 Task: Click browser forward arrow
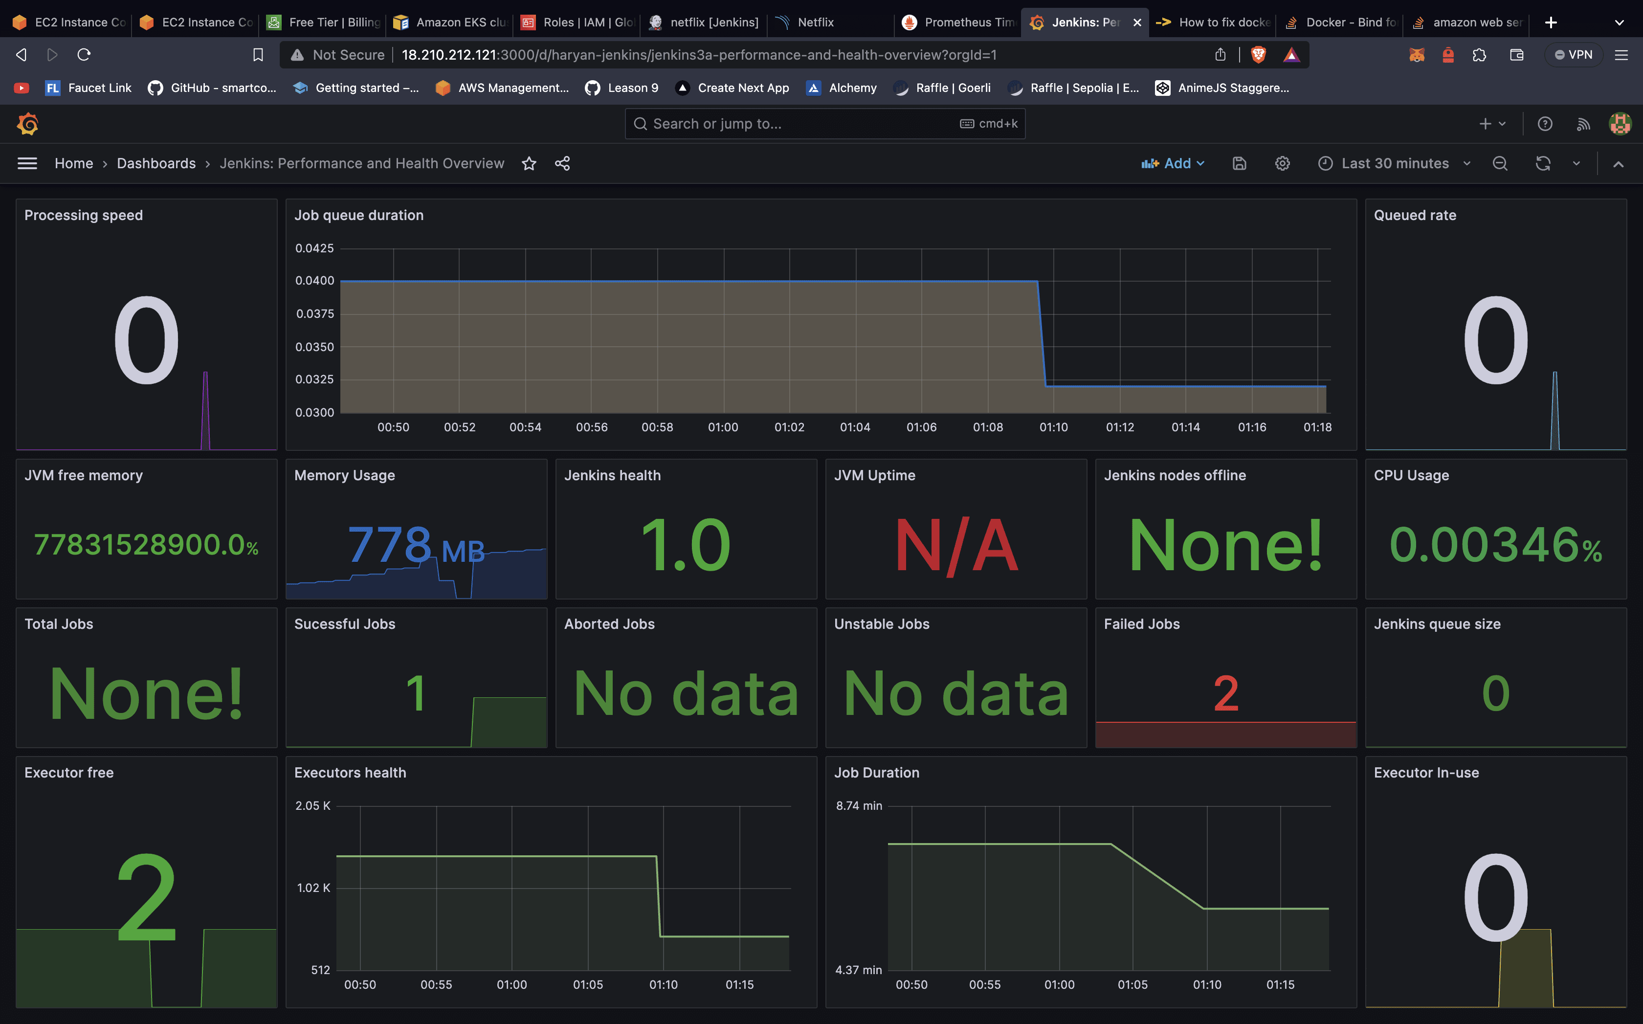click(x=52, y=55)
